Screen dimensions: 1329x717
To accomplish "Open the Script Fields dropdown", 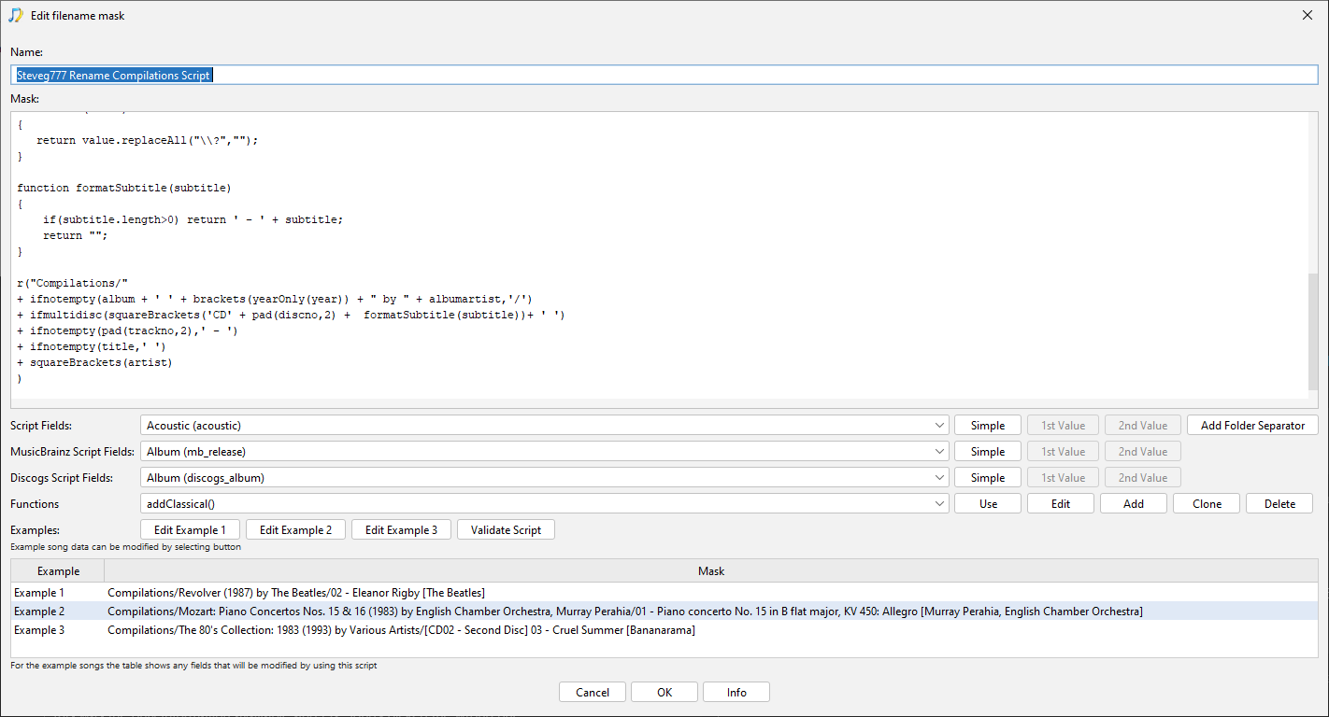I will (545, 426).
